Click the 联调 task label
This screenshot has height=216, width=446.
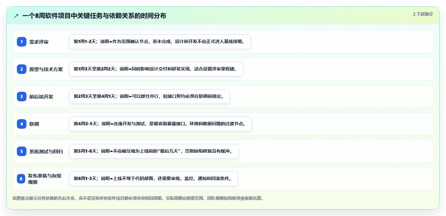point(34,124)
